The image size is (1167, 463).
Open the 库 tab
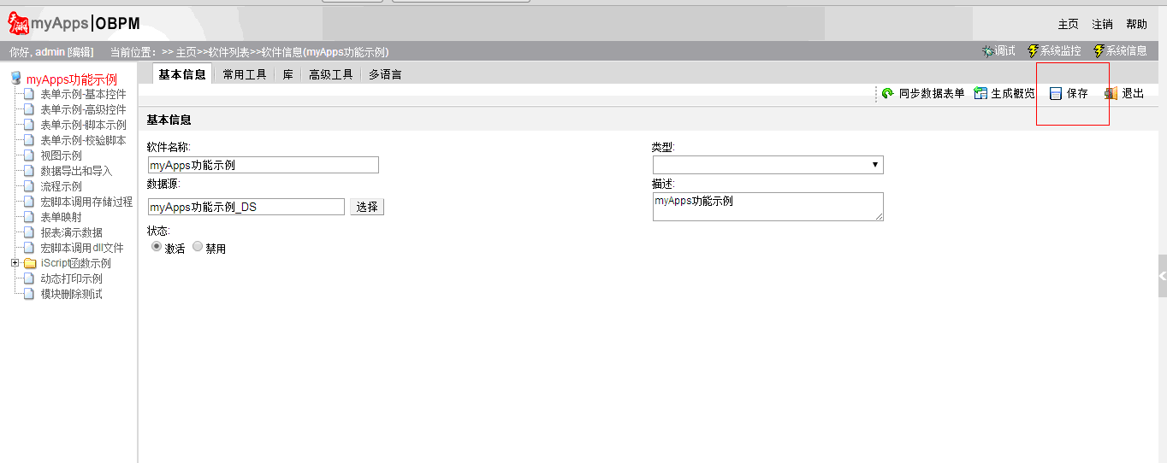tap(288, 74)
